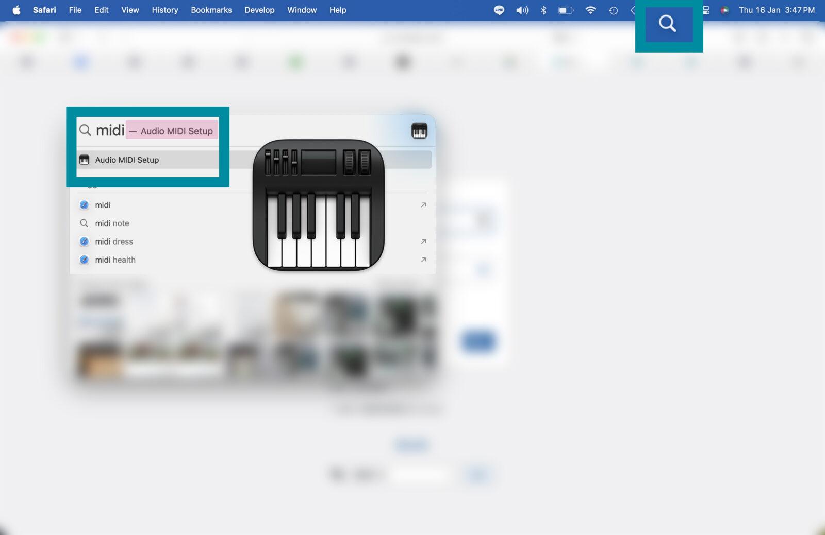Click the battery status icon

click(566, 10)
